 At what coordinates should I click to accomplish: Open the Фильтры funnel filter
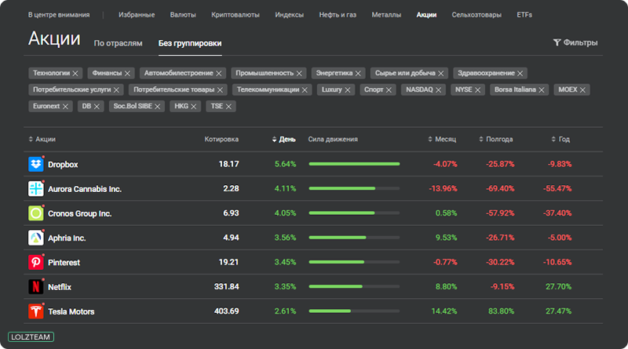pyautogui.click(x=575, y=42)
